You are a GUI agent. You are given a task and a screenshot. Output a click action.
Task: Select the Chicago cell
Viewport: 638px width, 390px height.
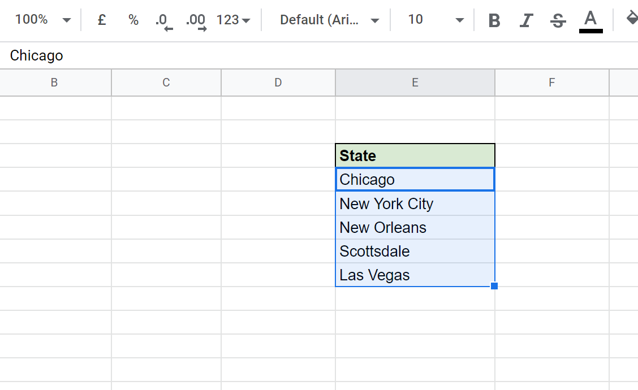(x=415, y=179)
